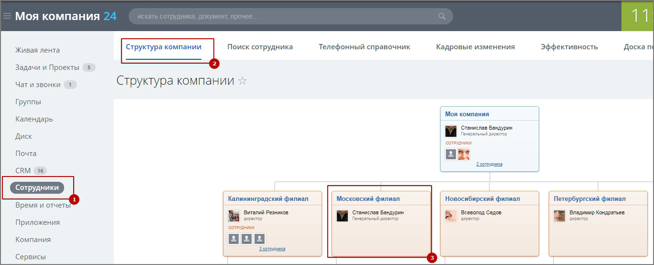The width and height of the screenshot is (654, 265).
Task: Select Сотрудники in the left menu
Action: 37,188
